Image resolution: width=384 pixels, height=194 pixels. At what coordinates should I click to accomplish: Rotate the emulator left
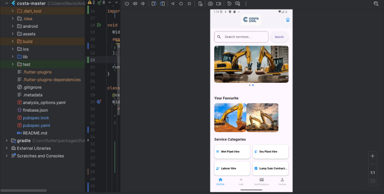[154, 4]
